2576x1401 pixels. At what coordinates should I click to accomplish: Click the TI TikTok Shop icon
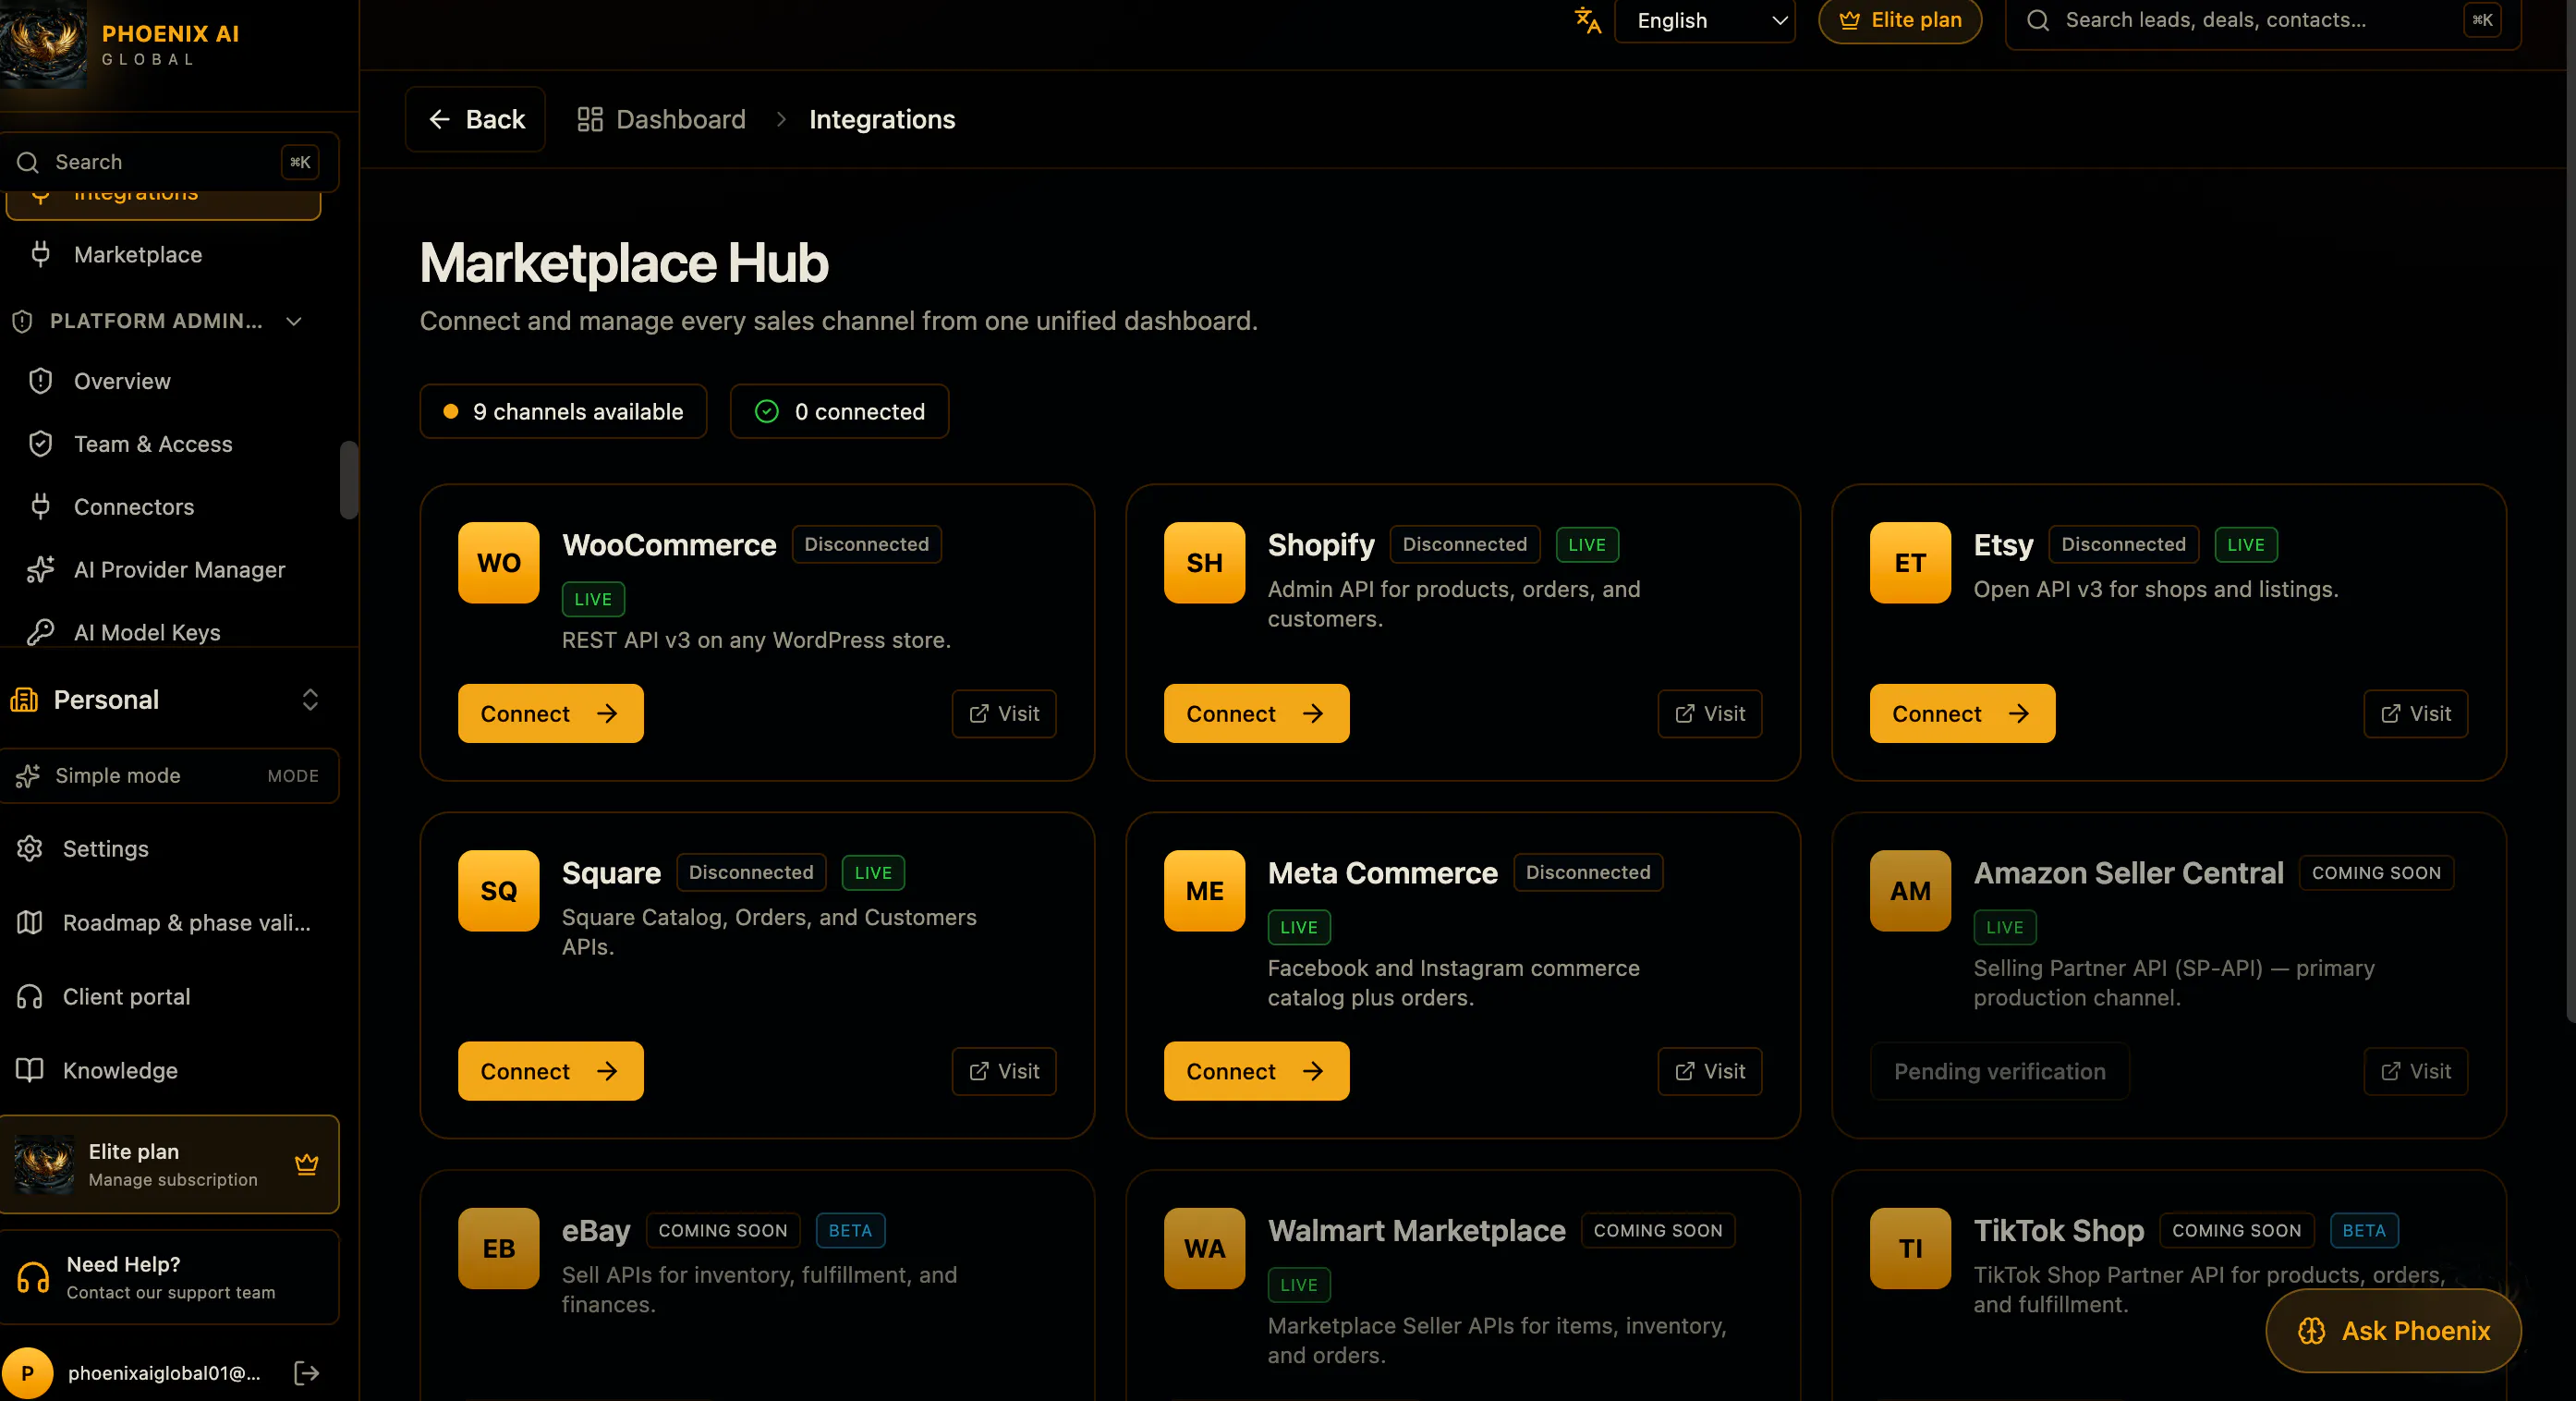pyautogui.click(x=1910, y=1248)
